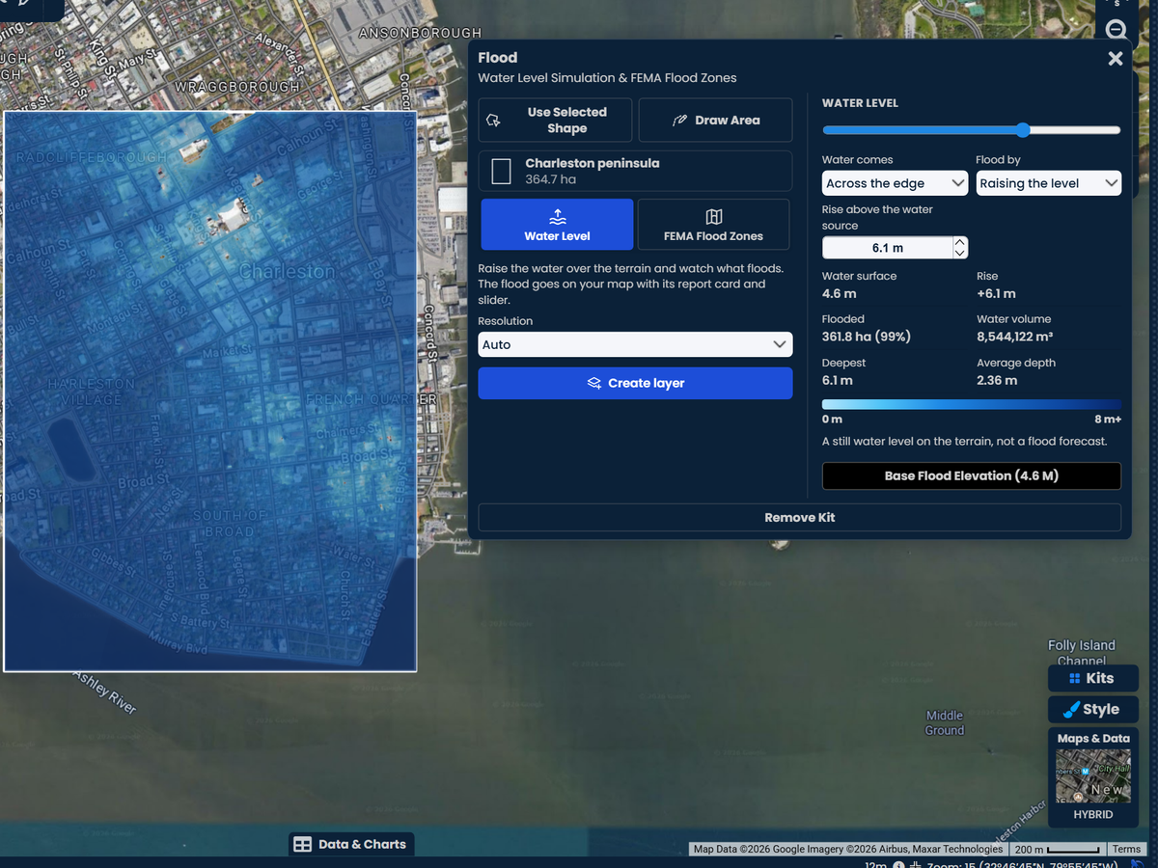Open the Style panel
Screen dimensions: 1158x868
tap(1092, 710)
